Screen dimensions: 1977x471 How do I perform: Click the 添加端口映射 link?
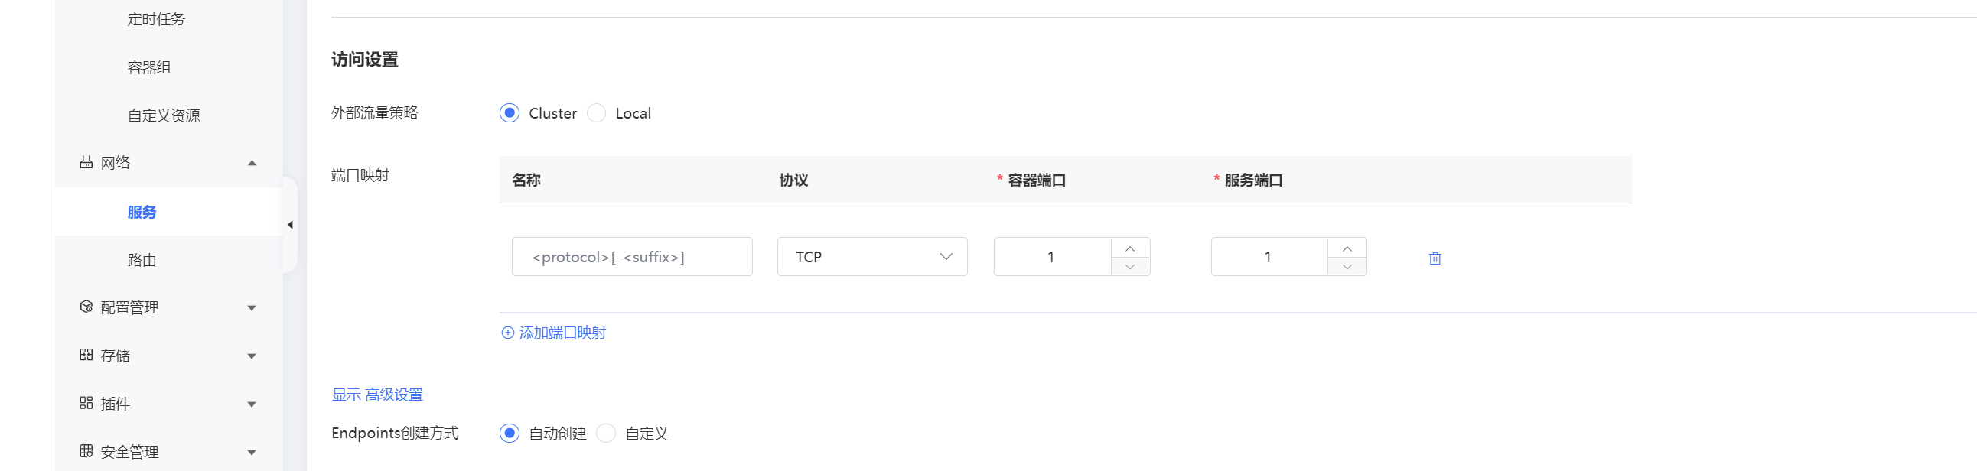(562, 332)
